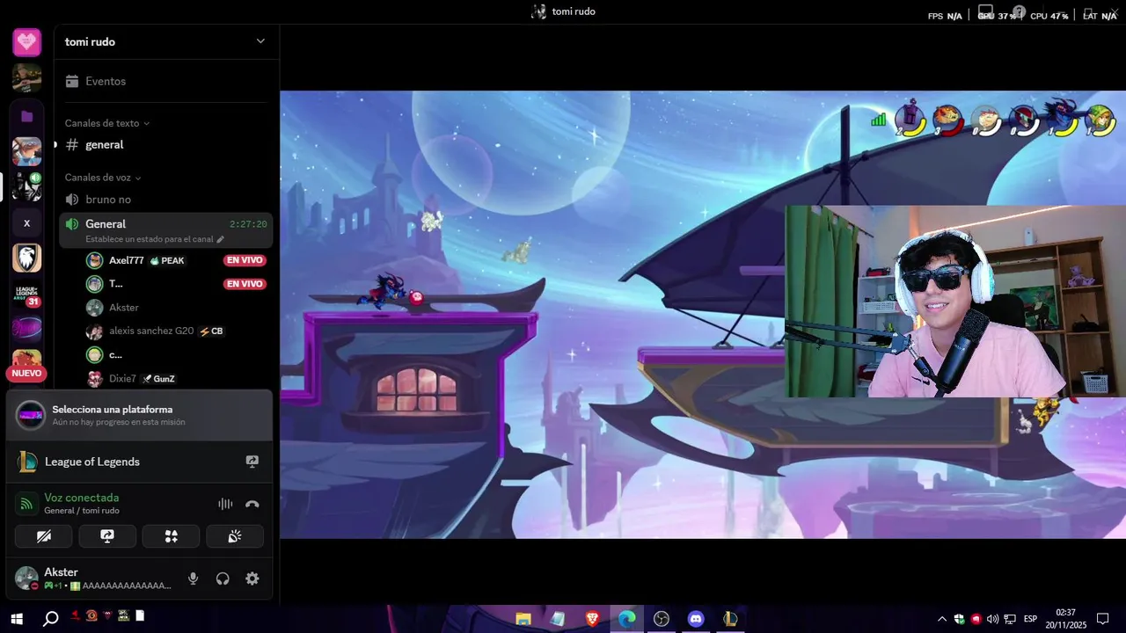This screenshot has height=633, width=1126.
Task: Open Akster user profile avatar
Action: pos(26,578)
